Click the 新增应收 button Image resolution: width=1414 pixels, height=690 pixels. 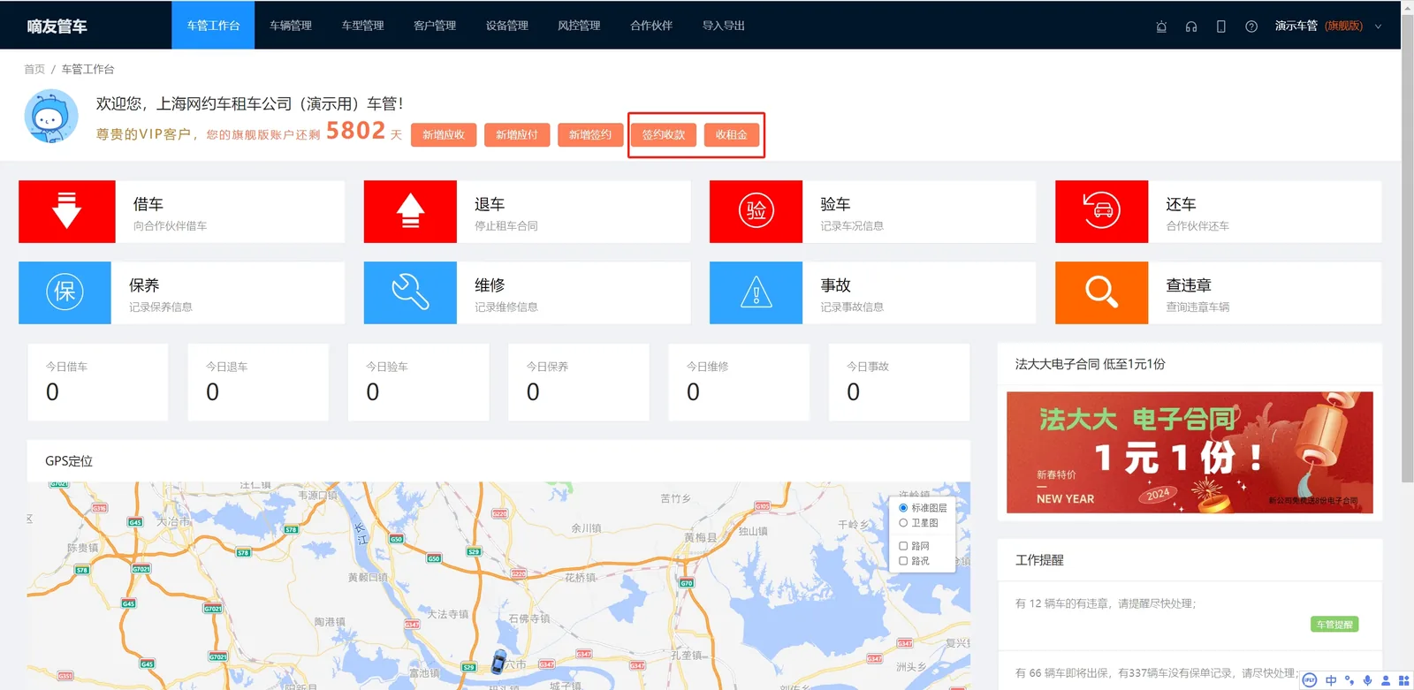[x=444, y=135]
